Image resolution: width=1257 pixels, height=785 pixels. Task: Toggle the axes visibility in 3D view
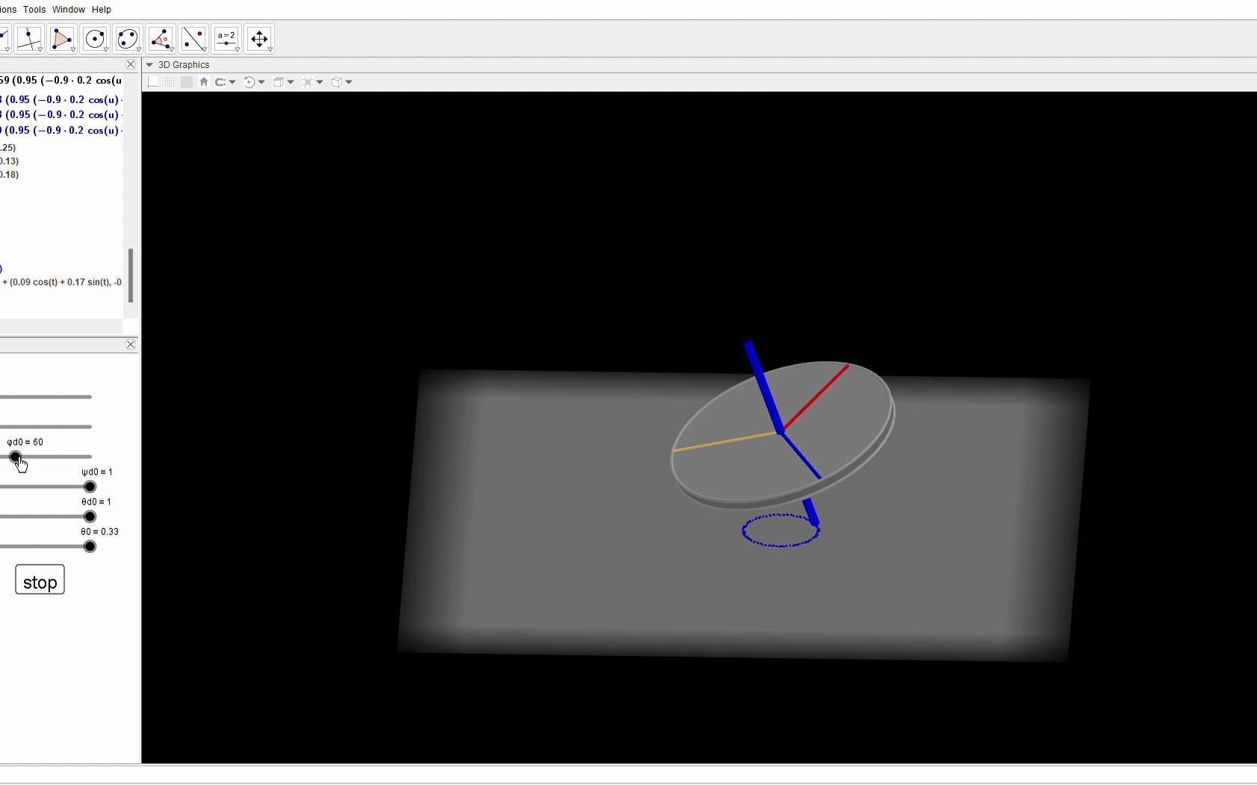click(152, 82)
